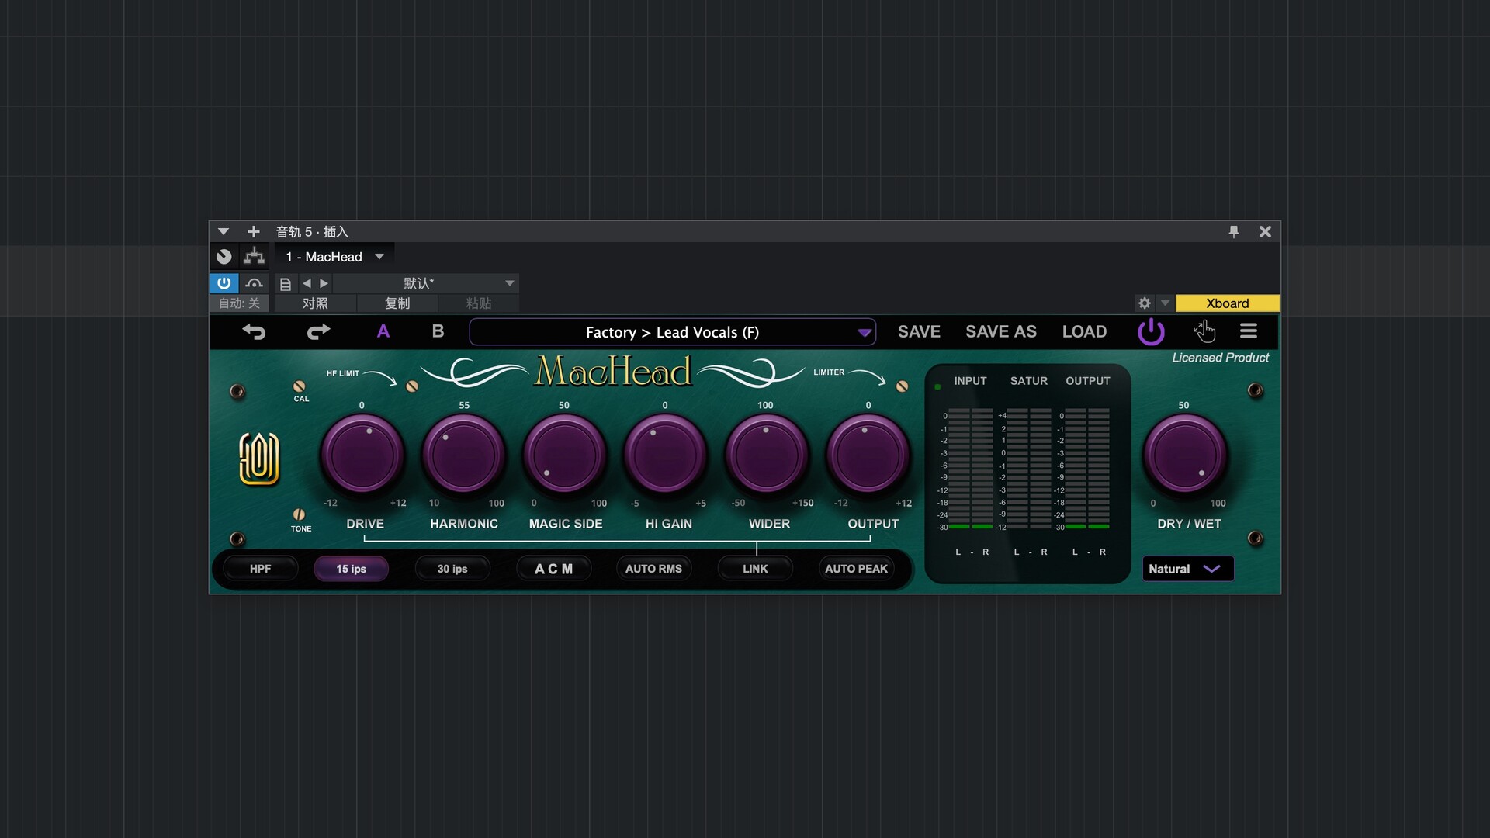Click the DRIVE knob
Image resolution: width=1490 pixels, height=838 pixels.
pos(362,455)
